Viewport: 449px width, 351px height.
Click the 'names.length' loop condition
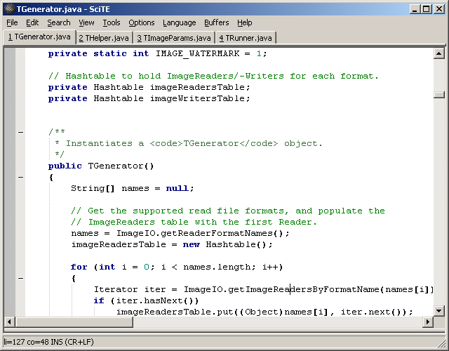(217, 267)
